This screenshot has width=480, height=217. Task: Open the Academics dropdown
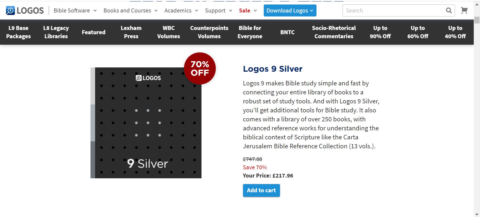pos(178,10)
